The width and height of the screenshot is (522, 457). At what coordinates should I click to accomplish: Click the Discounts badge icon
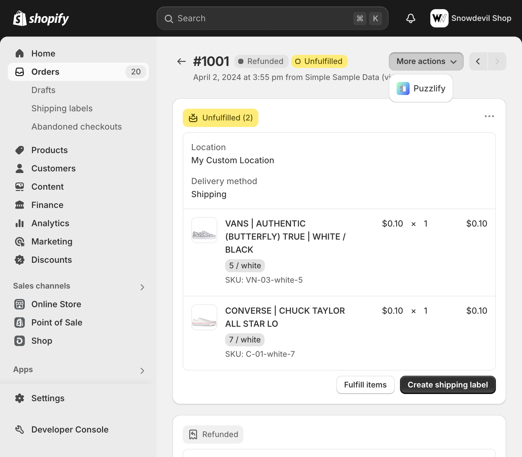point(20,260)
